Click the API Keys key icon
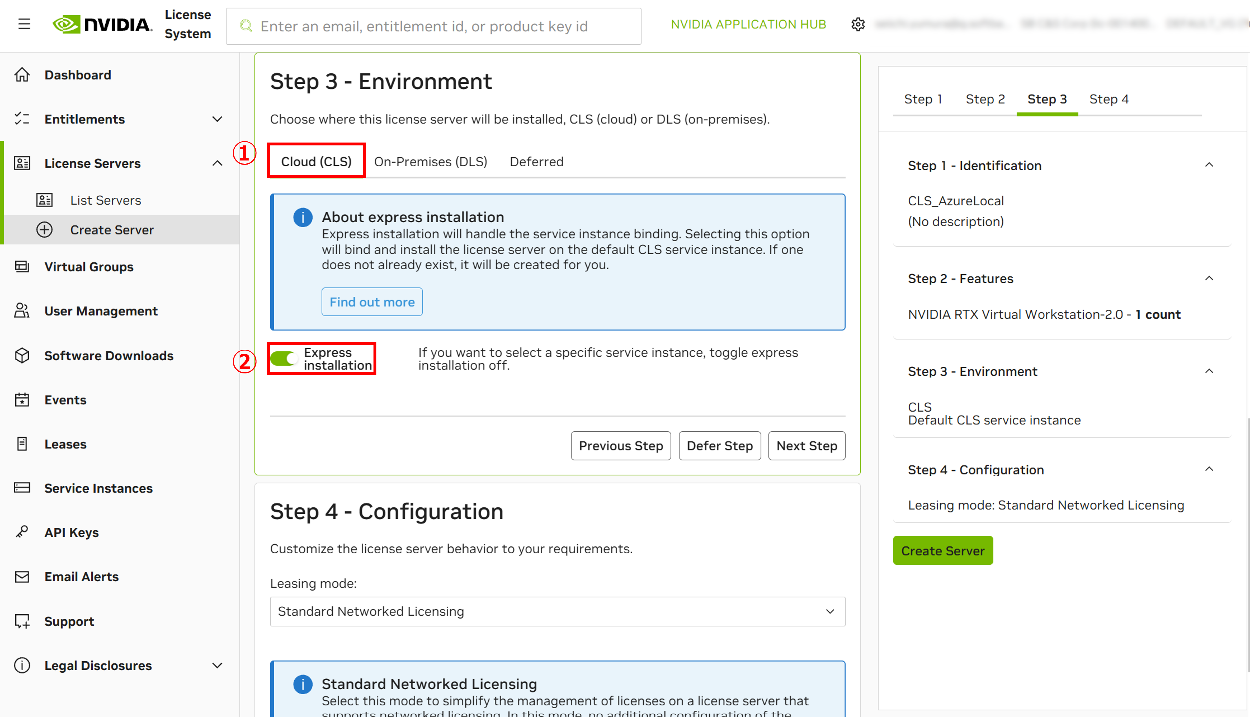The image size is (1250, 717). 22,532
